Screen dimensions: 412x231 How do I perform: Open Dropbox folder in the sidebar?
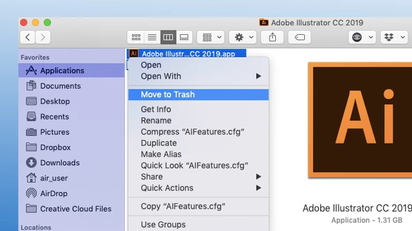click(71, 147)
